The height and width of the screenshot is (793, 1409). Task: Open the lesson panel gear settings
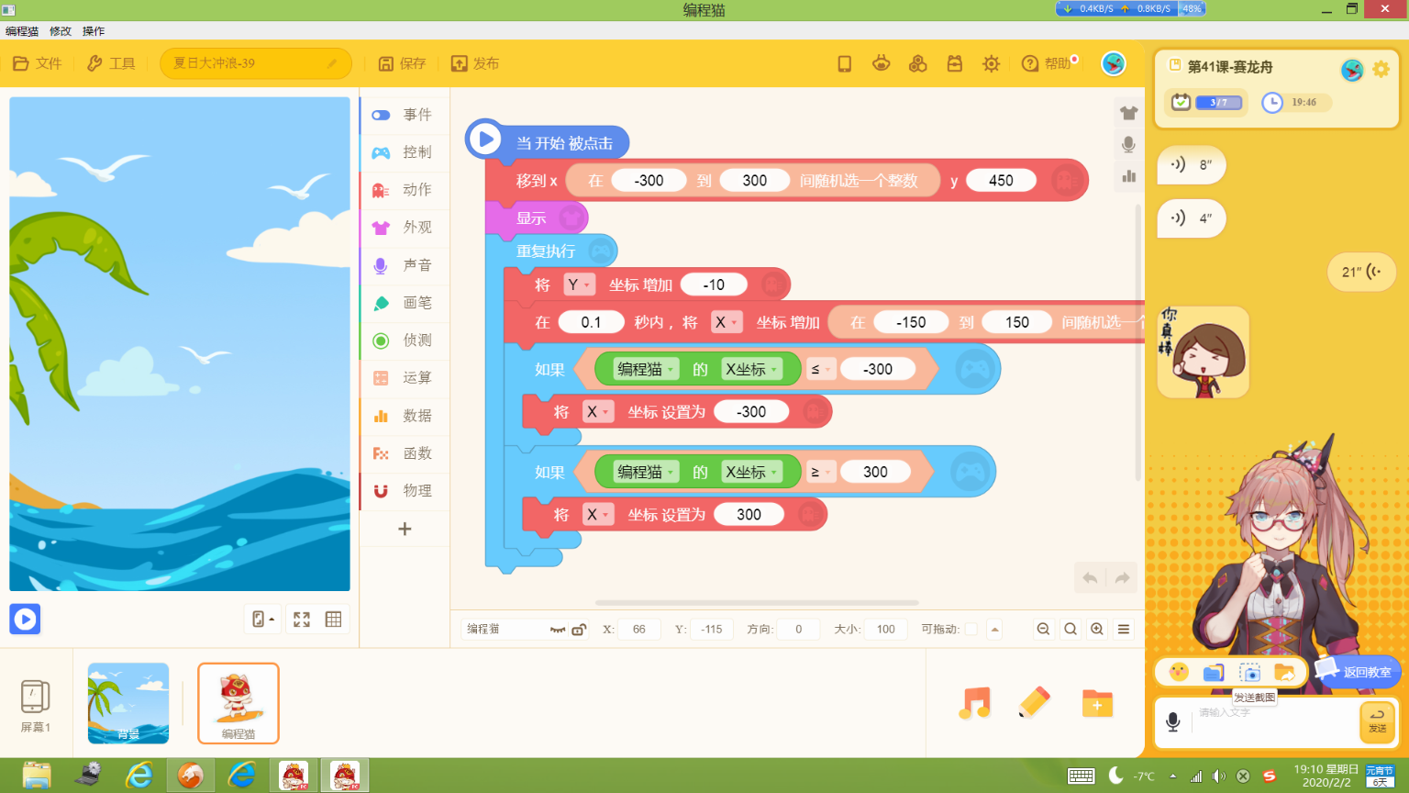coord(1381,69)
